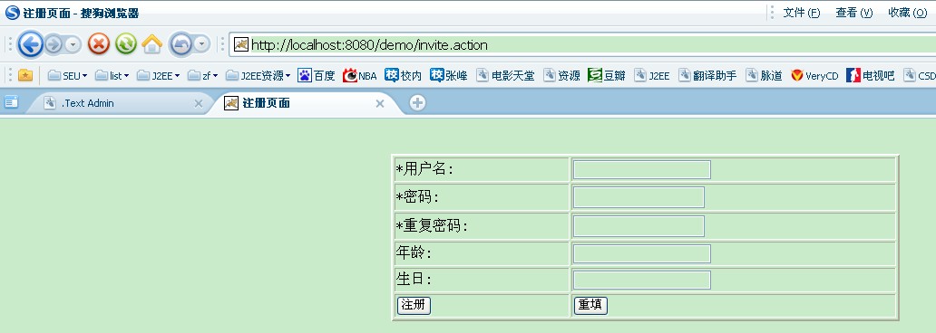Open the 查看(V) menu
The image size is (936, 333).
[x=854, y=13]
